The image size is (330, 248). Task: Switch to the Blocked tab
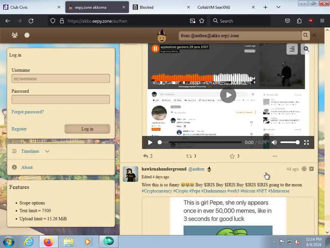click(x=161, y=7)
